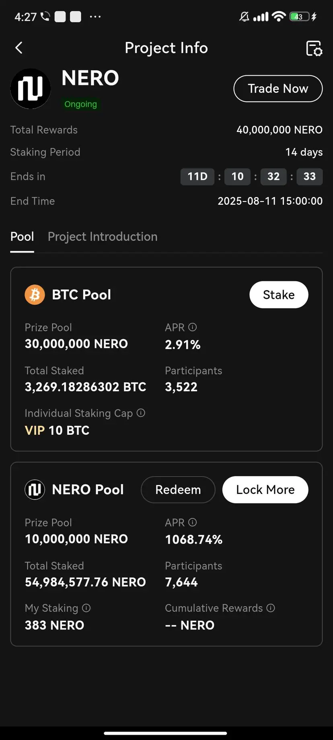Redeem from the NERO Pool
This screenshot has height=740, width=333.
click(178, 490)
